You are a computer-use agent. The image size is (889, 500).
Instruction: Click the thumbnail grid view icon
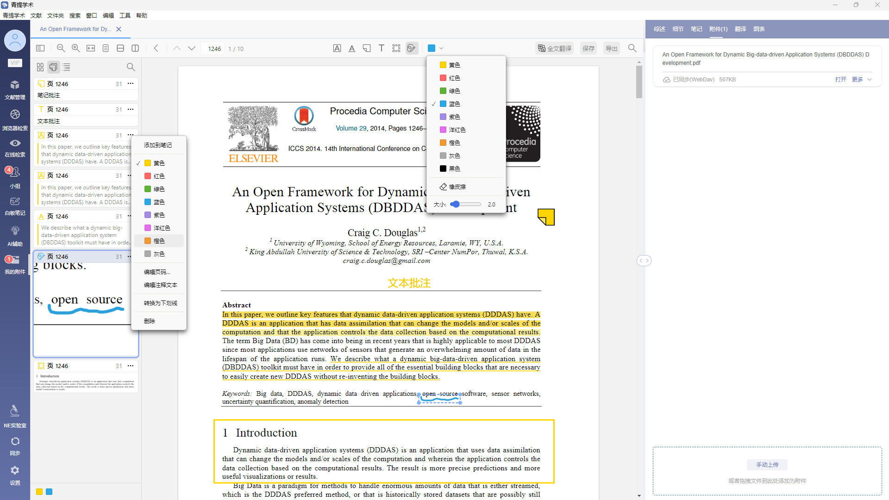40,68
